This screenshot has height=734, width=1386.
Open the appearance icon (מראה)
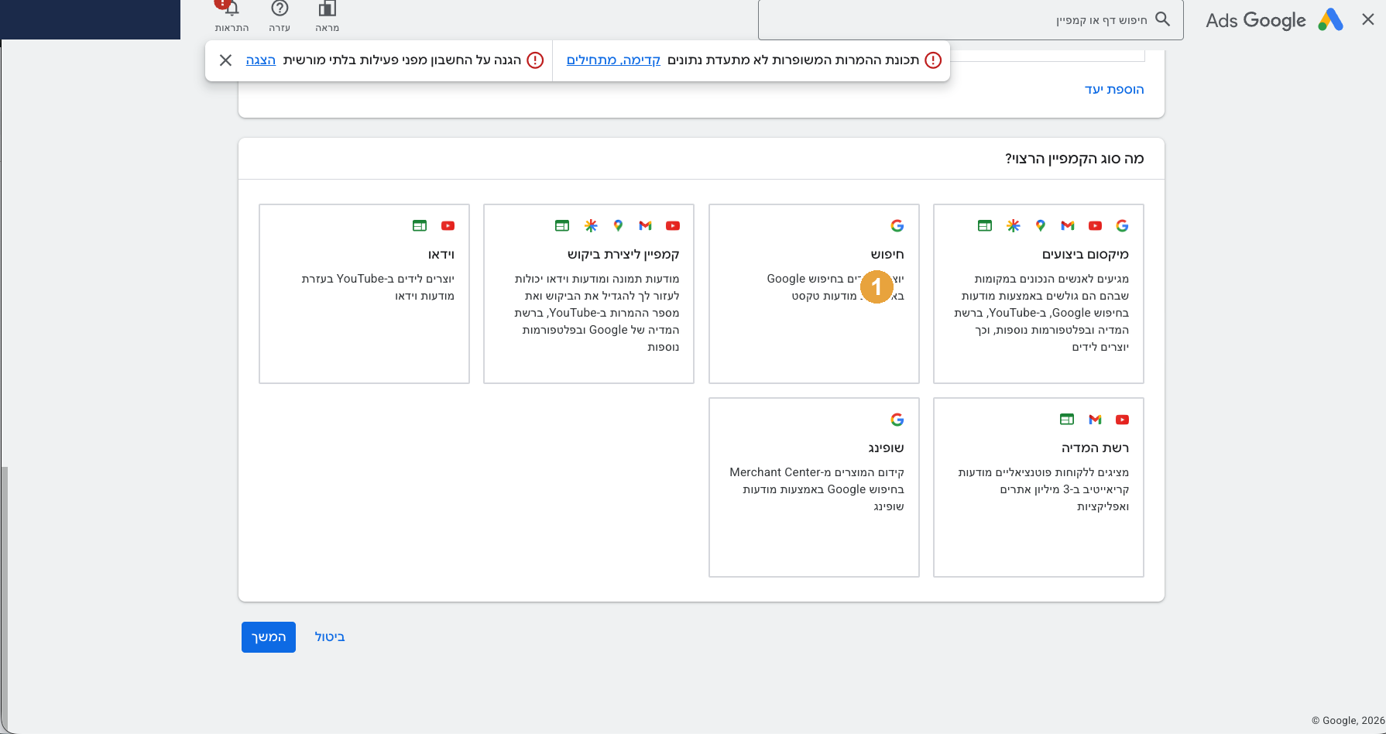click(328, 9)
